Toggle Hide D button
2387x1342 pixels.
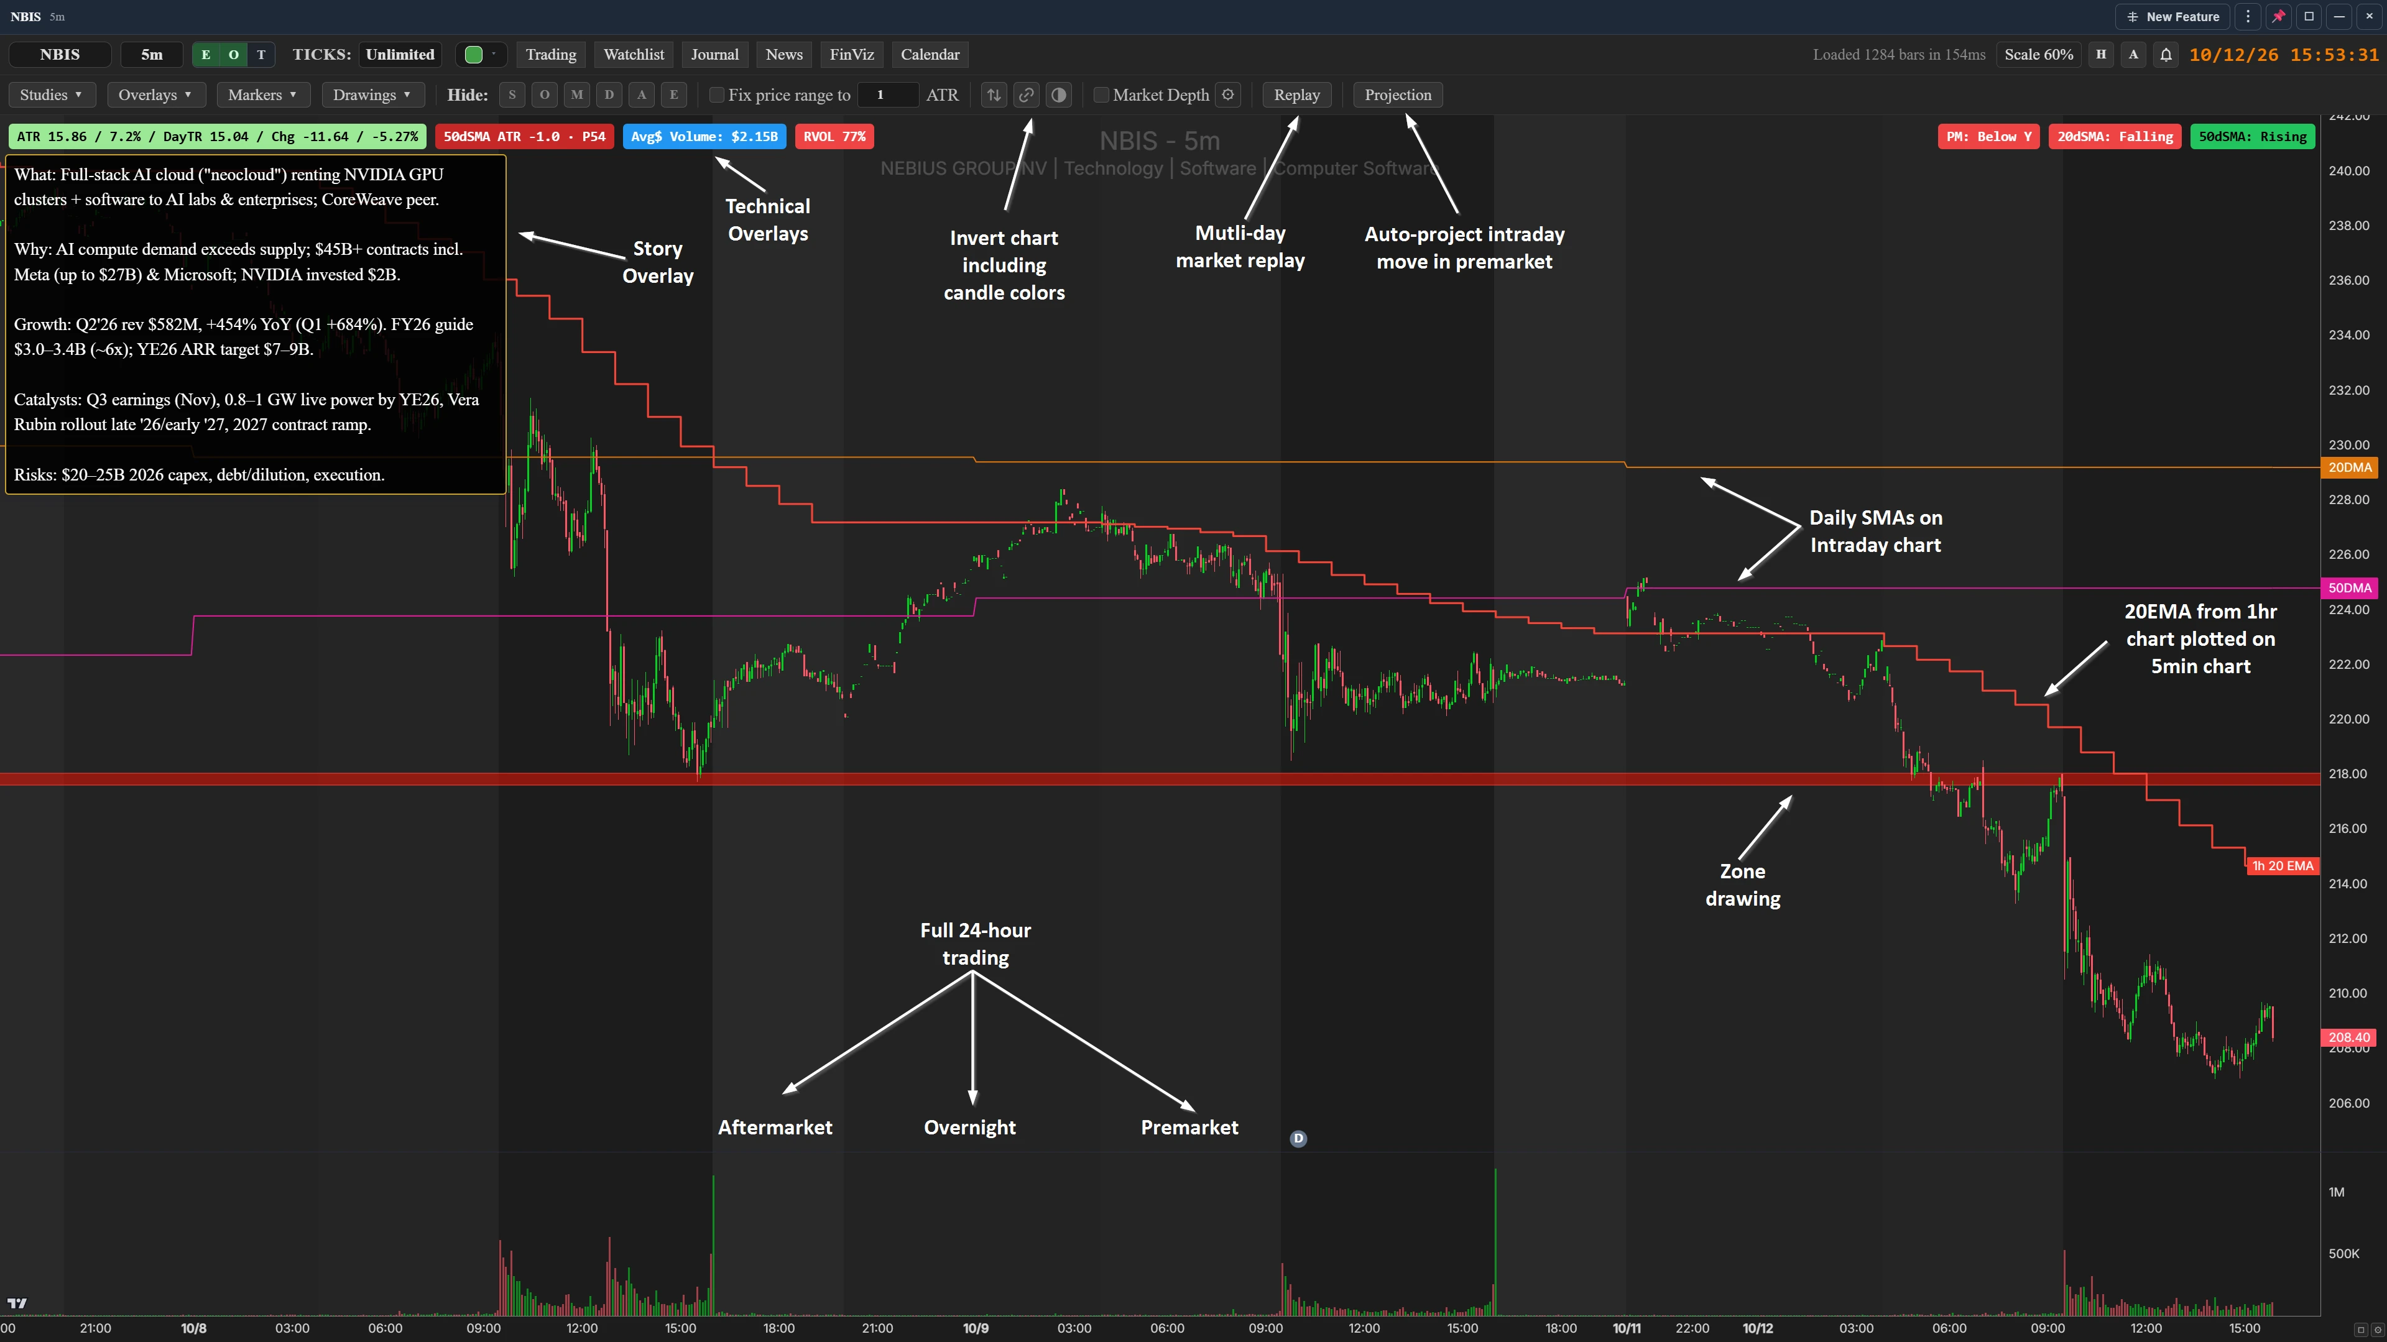(609, 94)
